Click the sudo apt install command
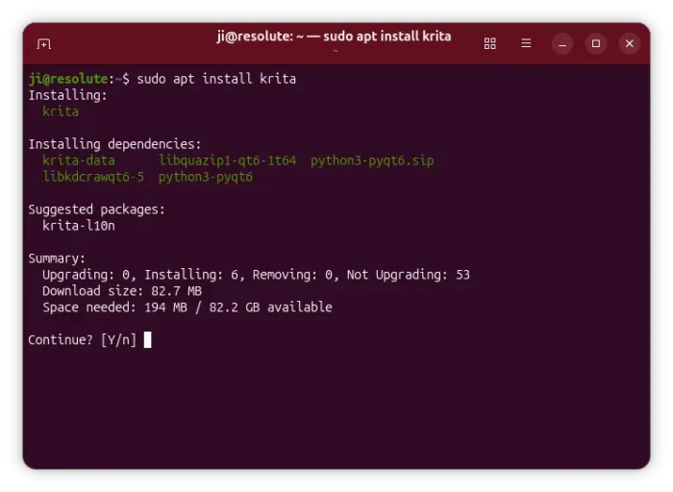Image resolution: width=673 pixels, height=492 pixels. pos(216,79)
